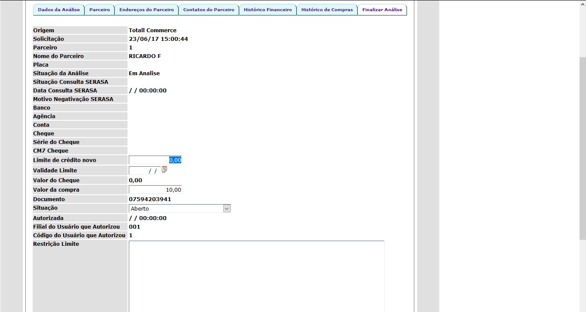Focus the Limite de crédito novo field
This screenshot has width=586, height=312.
point(155,160)
